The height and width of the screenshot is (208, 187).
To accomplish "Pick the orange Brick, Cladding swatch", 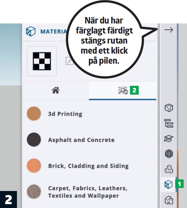I will 34,166.
